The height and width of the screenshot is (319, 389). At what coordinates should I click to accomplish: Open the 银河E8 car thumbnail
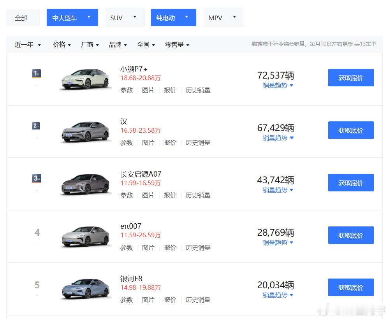tap(85, 289)
